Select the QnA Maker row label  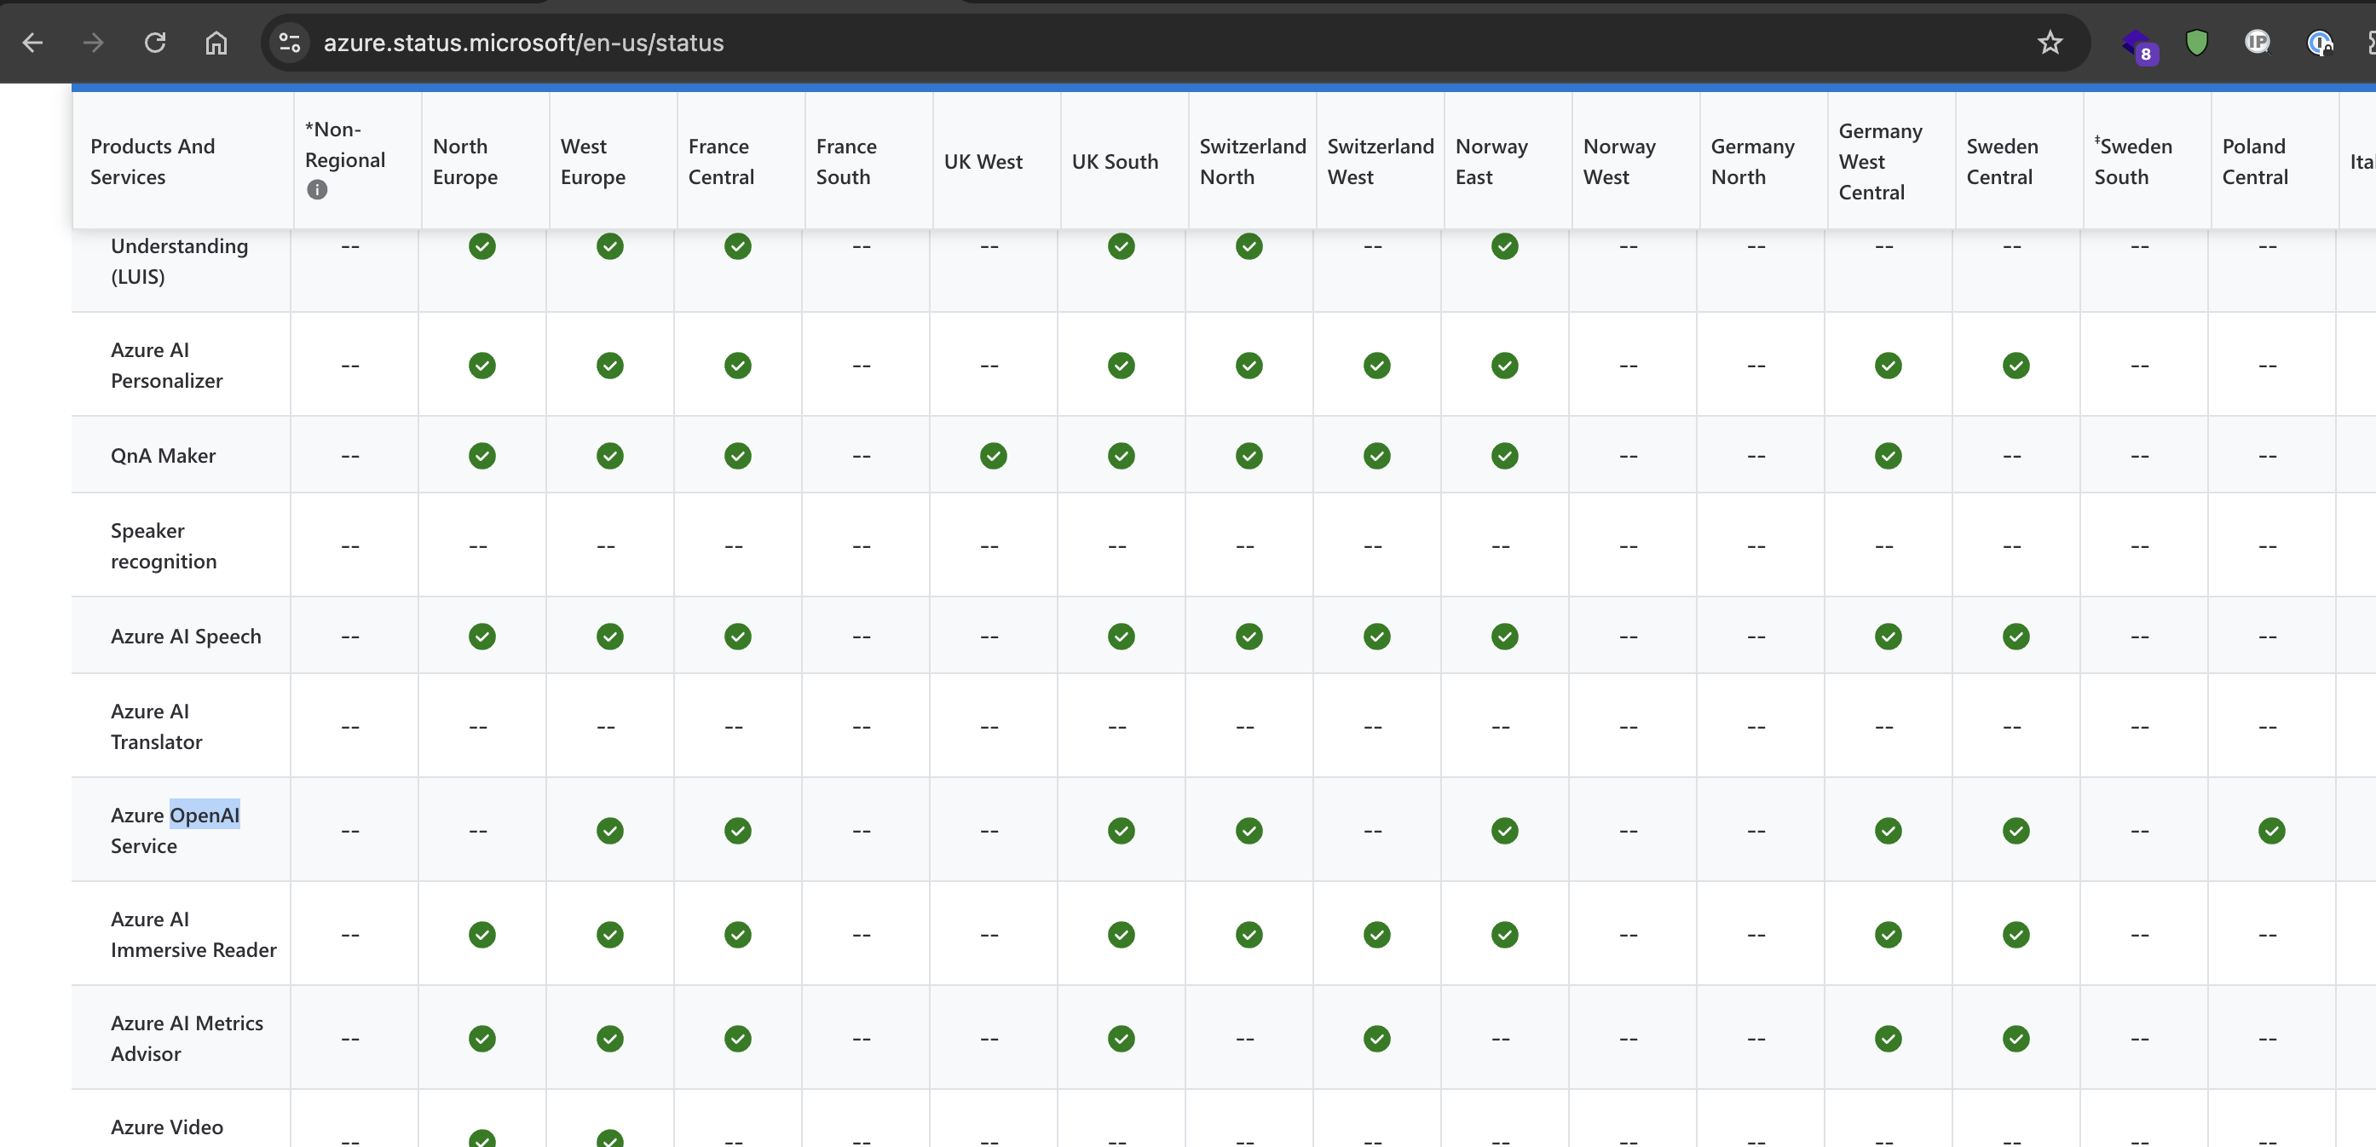click(x=162, y=454)
